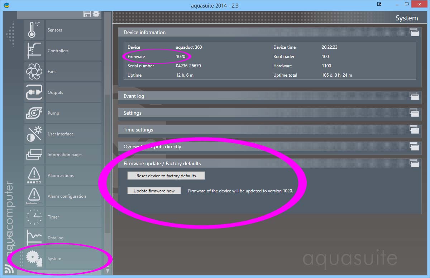Image resolution: width=430 pixels, height=278 pixels.
Task: Click the Outputs plug icon
Action: tap(34, 92)
